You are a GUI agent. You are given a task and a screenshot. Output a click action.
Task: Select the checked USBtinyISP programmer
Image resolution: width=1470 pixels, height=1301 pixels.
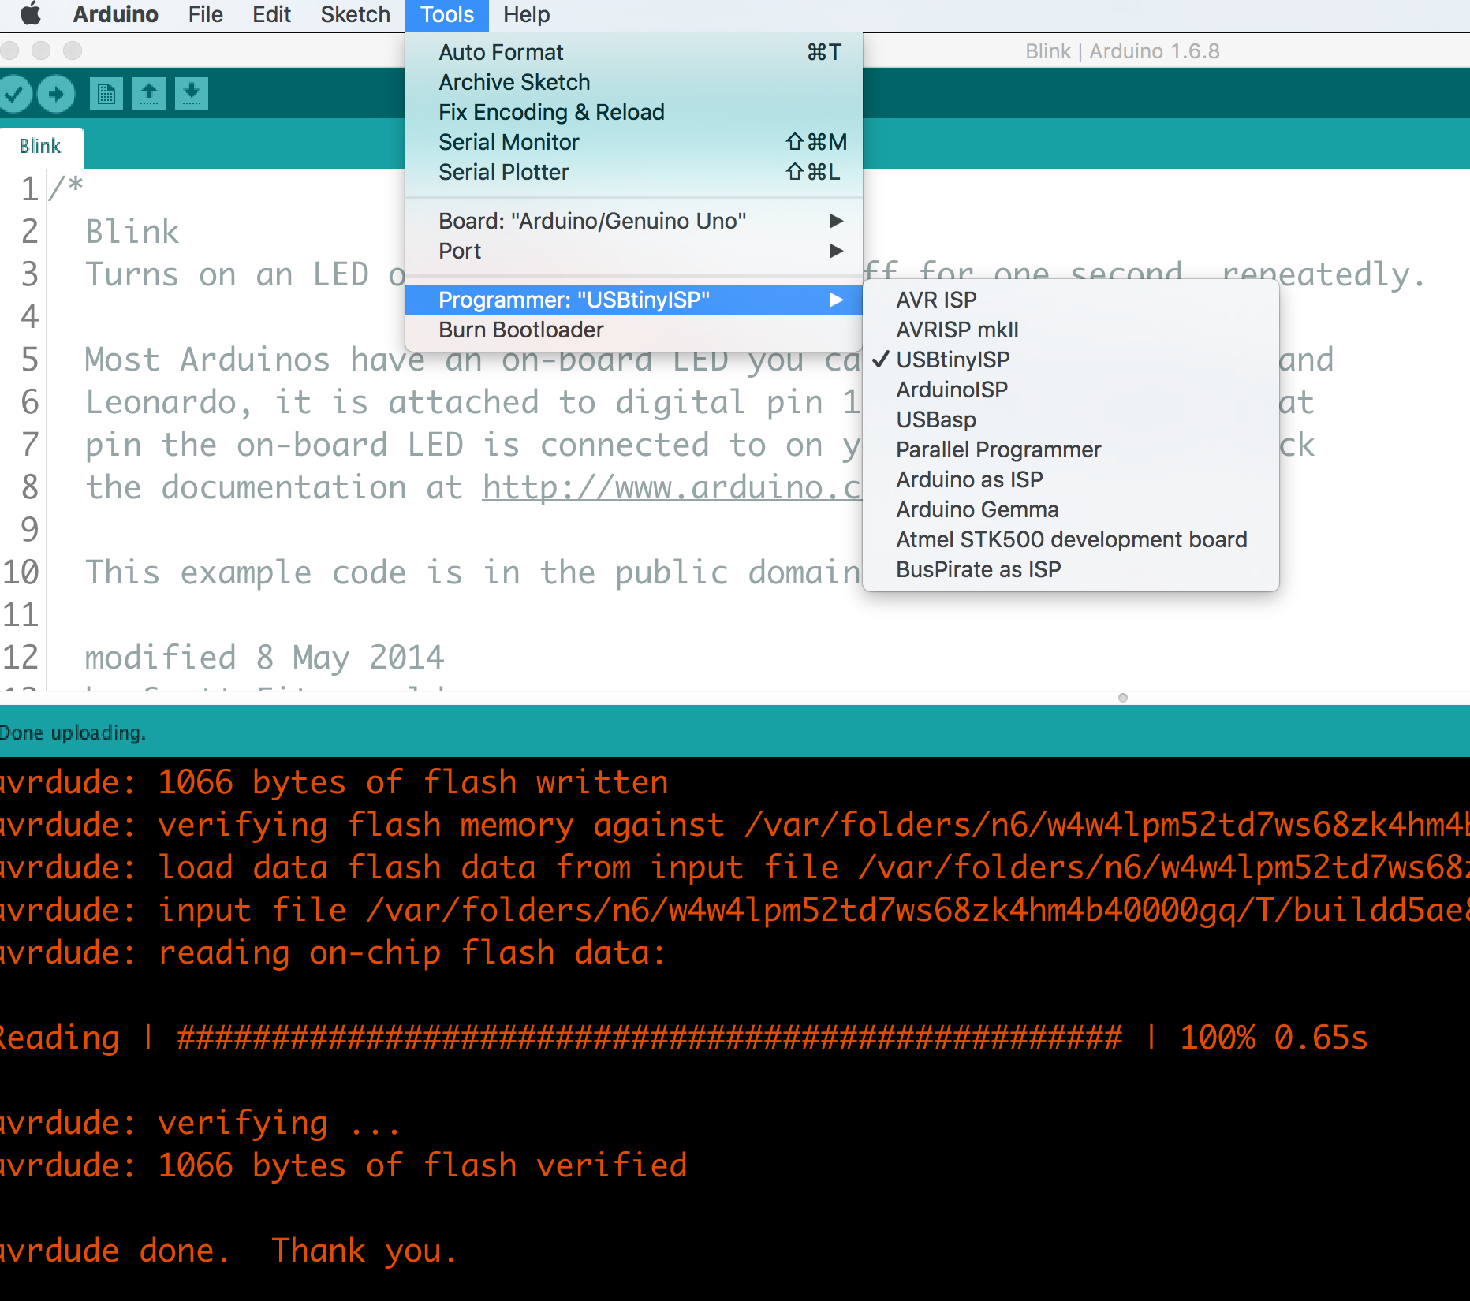1070,360
